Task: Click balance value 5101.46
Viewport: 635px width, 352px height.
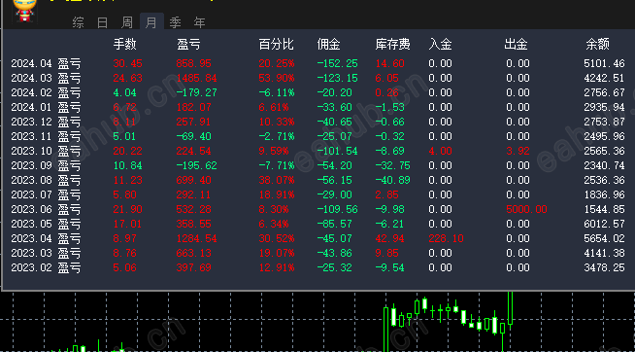Action: (604, 63)
